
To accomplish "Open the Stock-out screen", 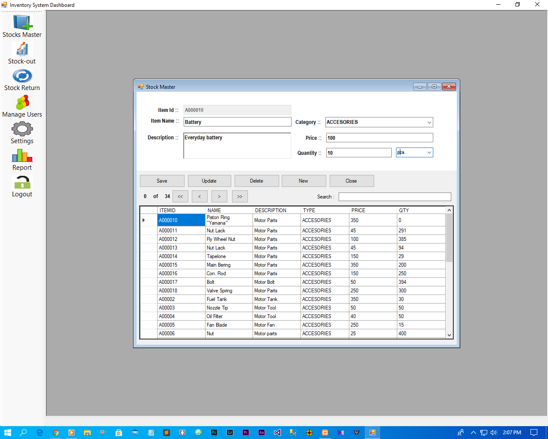I will tap(22, 51).
